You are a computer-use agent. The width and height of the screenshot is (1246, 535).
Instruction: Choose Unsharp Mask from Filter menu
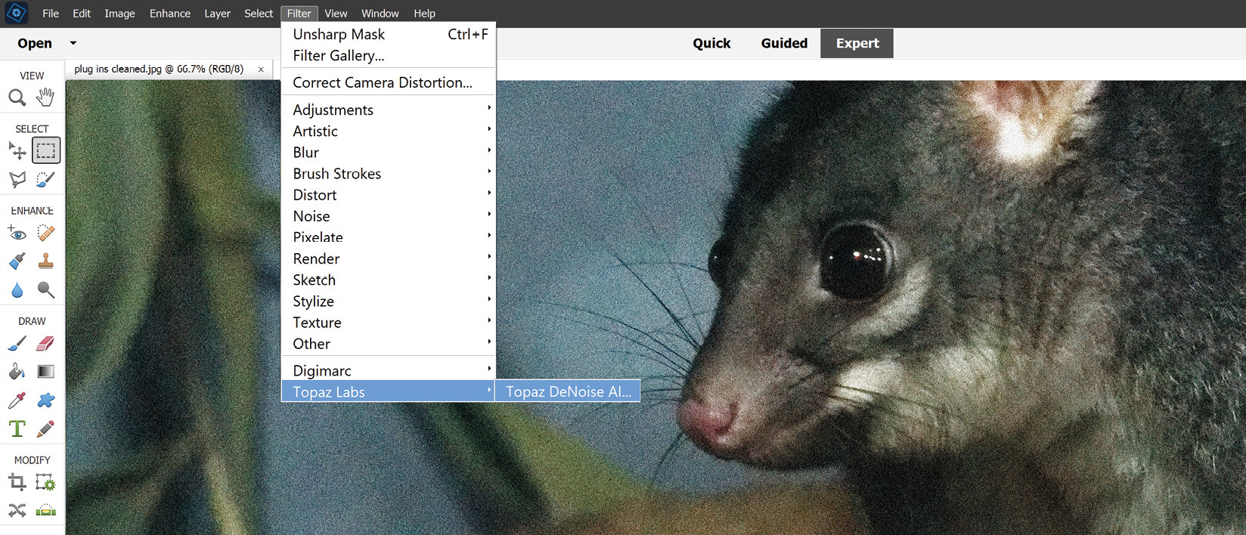(389, 35)
